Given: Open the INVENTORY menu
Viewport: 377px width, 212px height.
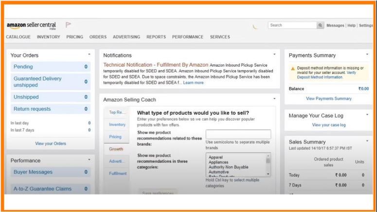Looking at the screenshot, I should click(49, 37).
